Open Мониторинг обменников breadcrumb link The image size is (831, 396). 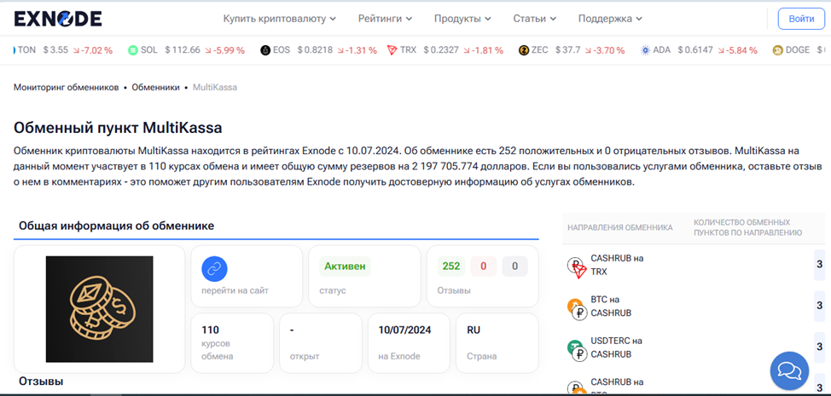click(x=67, y=87)
